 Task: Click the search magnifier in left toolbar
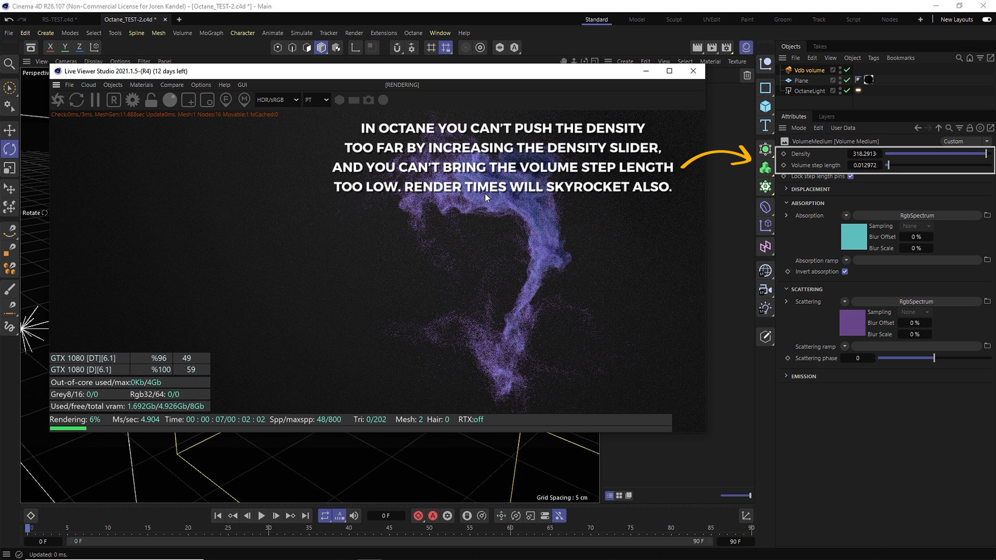point(10,64)
